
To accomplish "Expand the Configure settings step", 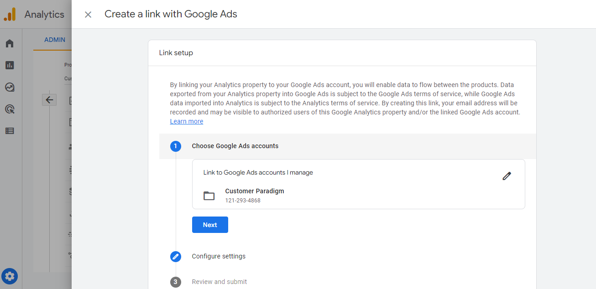I will point(219,256).
